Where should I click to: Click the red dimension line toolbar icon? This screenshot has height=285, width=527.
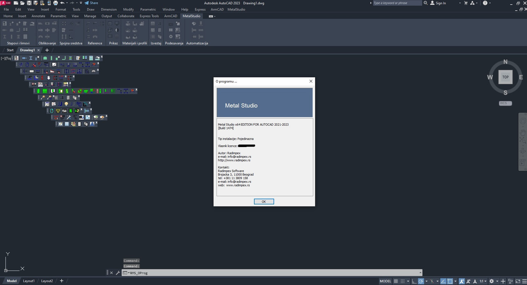[56, 117]
